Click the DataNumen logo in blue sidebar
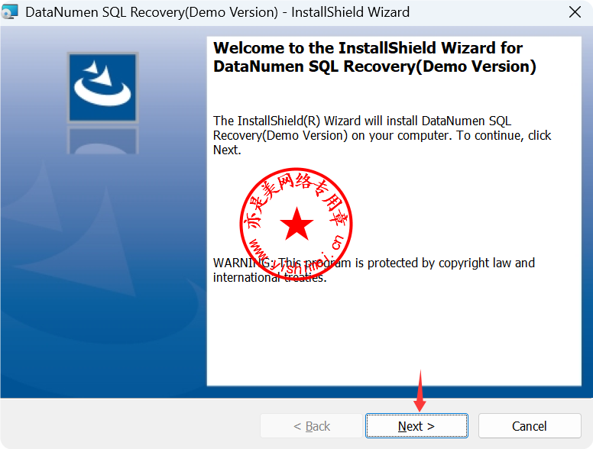This screenshot has width=593, height=449. 102,87
